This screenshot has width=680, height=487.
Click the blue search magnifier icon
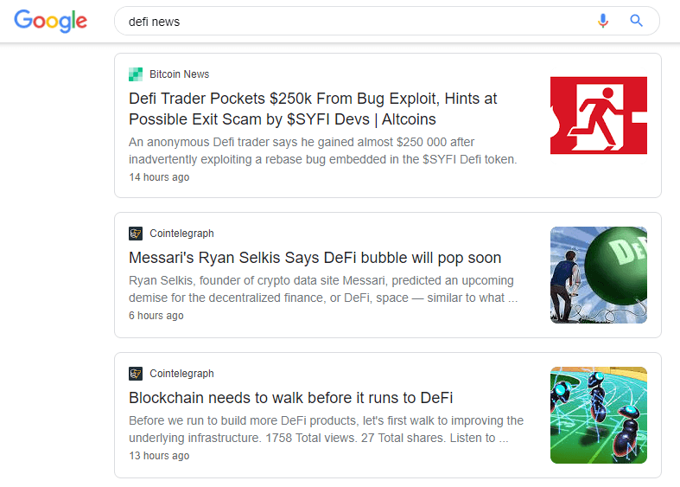[636, 21]
